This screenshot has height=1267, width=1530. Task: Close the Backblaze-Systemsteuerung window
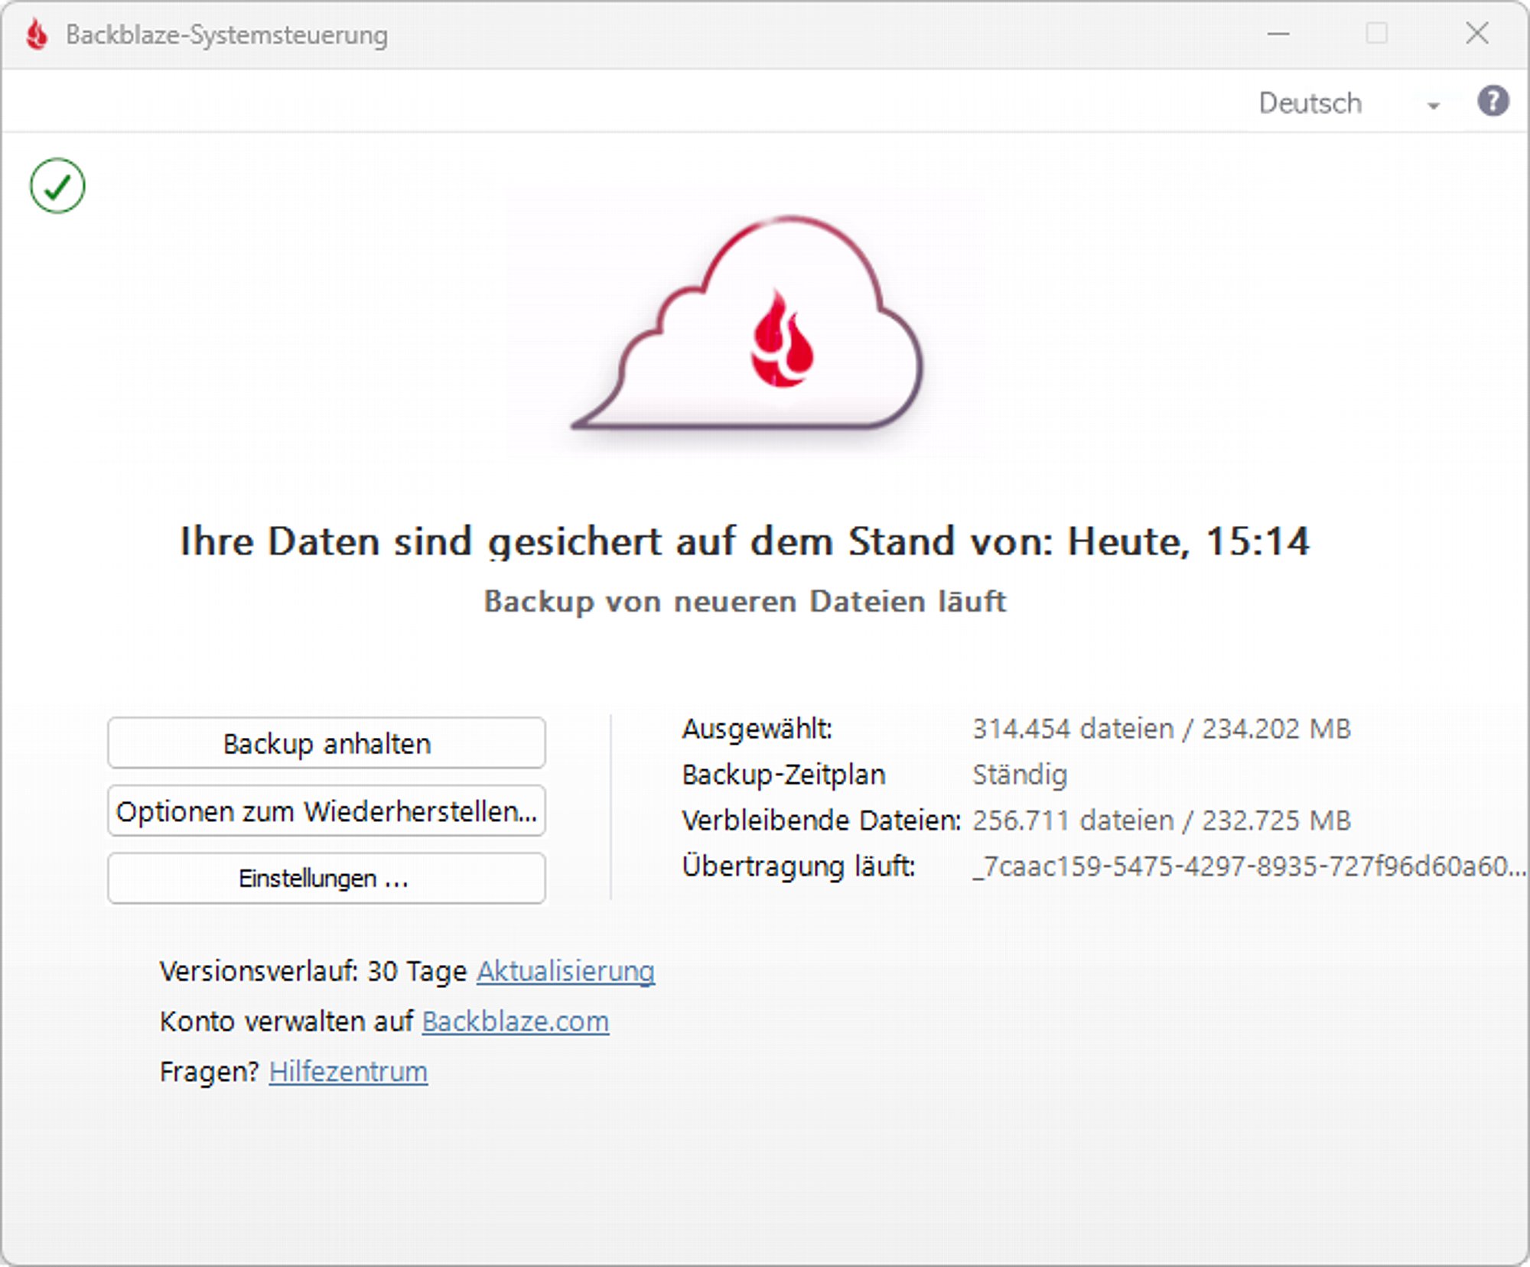point(1477,34)
